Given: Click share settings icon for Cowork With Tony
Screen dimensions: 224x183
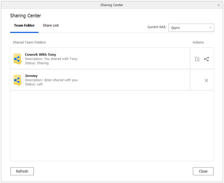Looking at the screenshot, I should 206,59.
